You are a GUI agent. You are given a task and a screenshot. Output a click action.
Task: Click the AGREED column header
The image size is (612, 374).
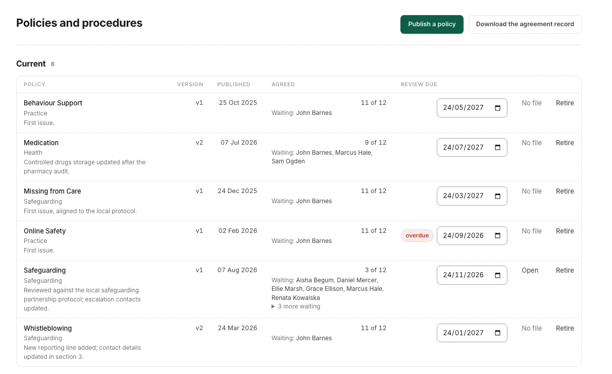283,85
